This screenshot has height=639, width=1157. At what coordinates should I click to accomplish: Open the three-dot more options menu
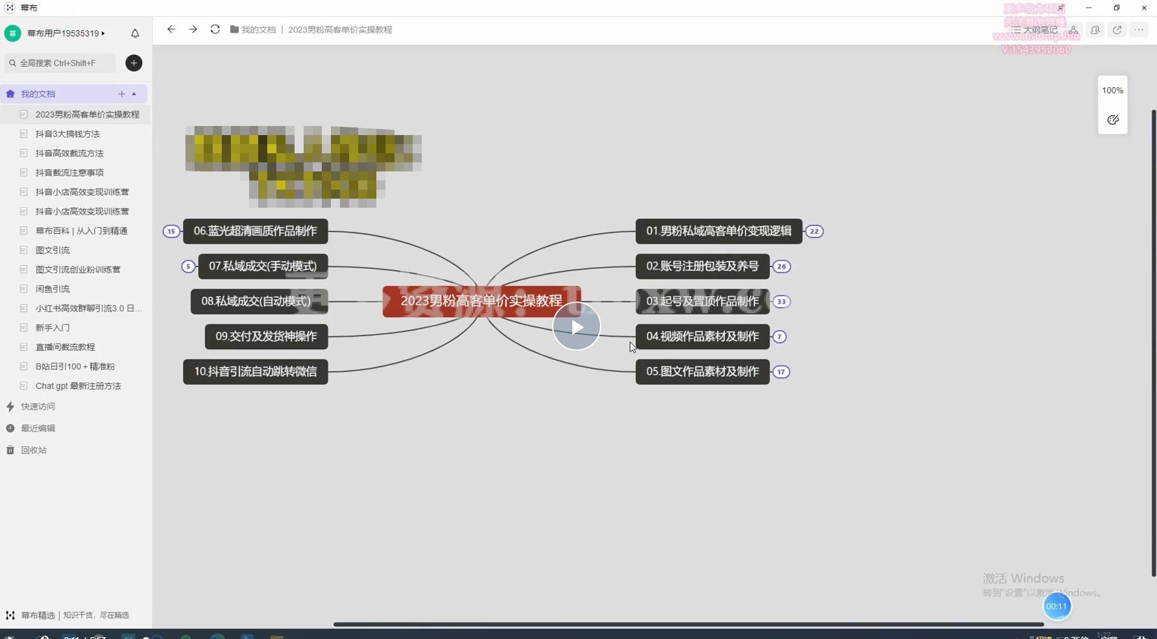pyautogui.click(x=1139, y=30)
